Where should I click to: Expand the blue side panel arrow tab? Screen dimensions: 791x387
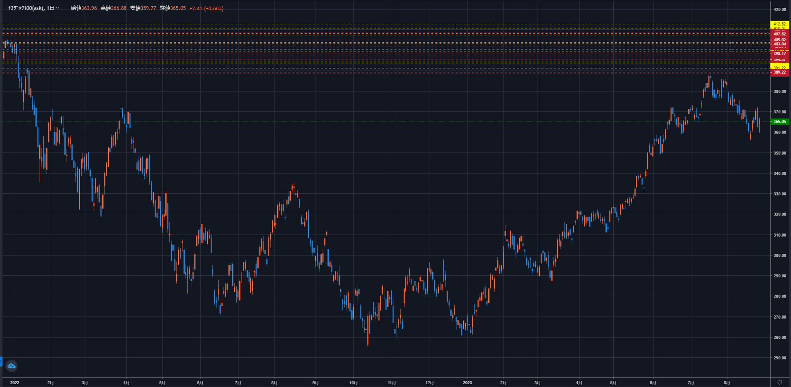pos(1,362)
